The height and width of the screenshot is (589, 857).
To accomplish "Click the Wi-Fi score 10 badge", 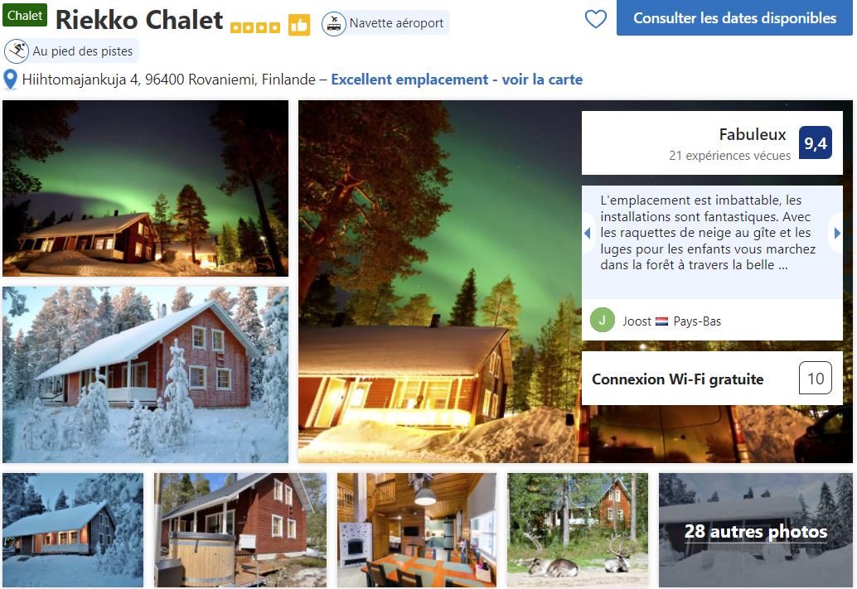I will (815, 378).
